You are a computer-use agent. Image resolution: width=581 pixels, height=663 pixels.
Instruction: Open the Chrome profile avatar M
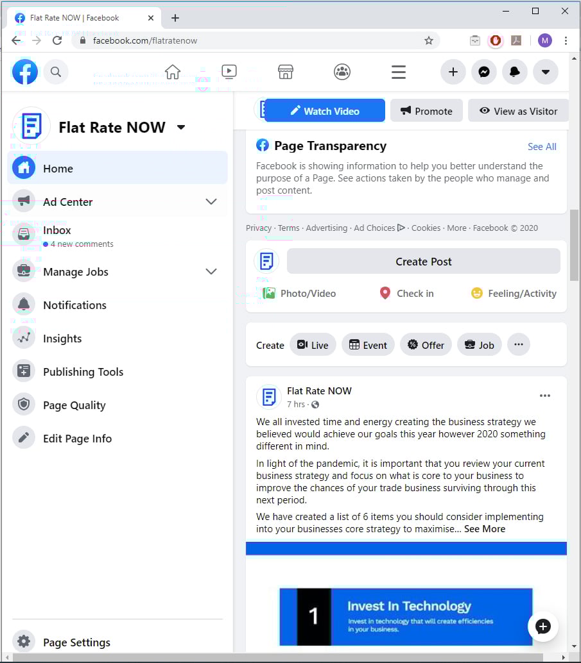point(545,40)
